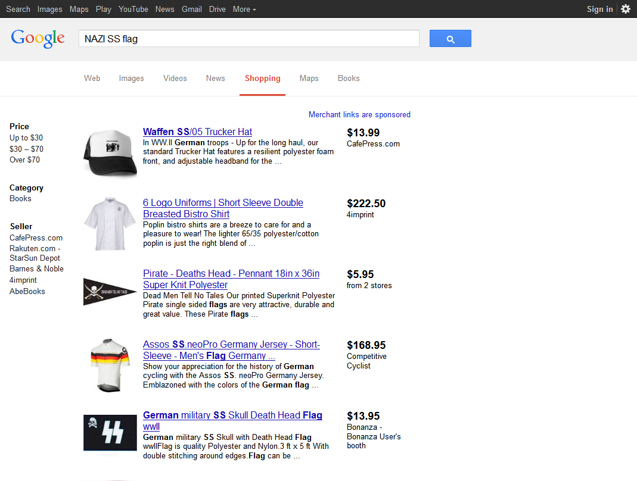Open Skull Death Head Flag link

tap(232, 421)
